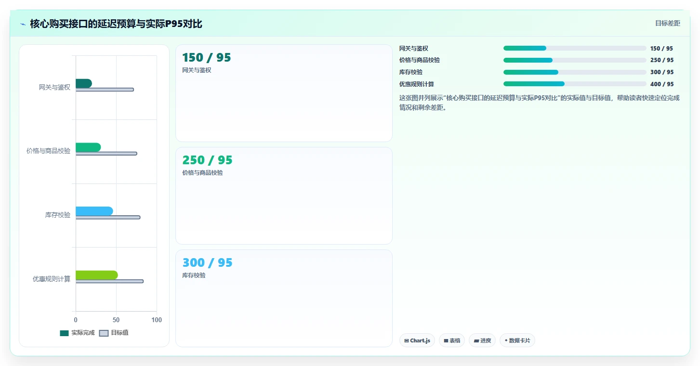Click the 价格与商品校验 chart axis label

(48, 151)
